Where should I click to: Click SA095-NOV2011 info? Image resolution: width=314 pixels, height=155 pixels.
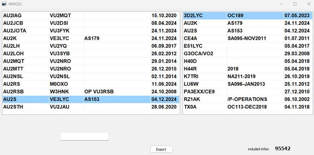(247, 38)
